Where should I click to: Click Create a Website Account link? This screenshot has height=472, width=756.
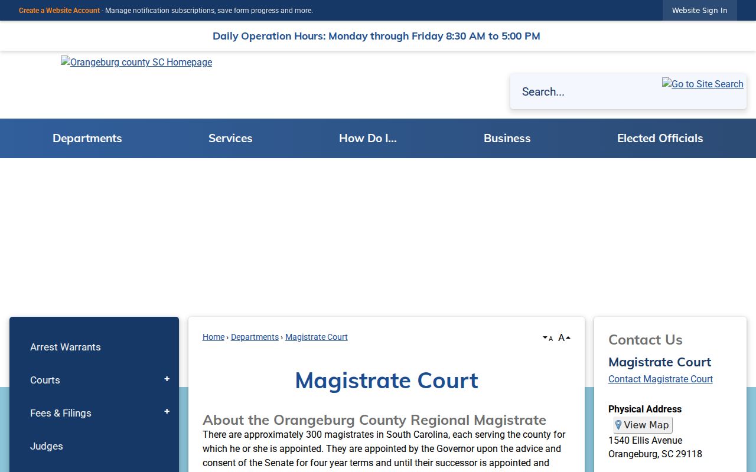pos(59,11)
